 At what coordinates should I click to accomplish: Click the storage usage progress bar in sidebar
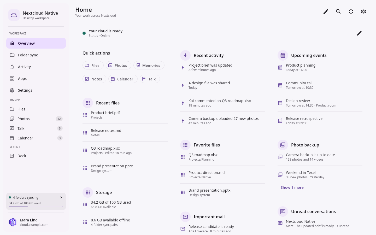pyautogui.click(x=36, y=207)
